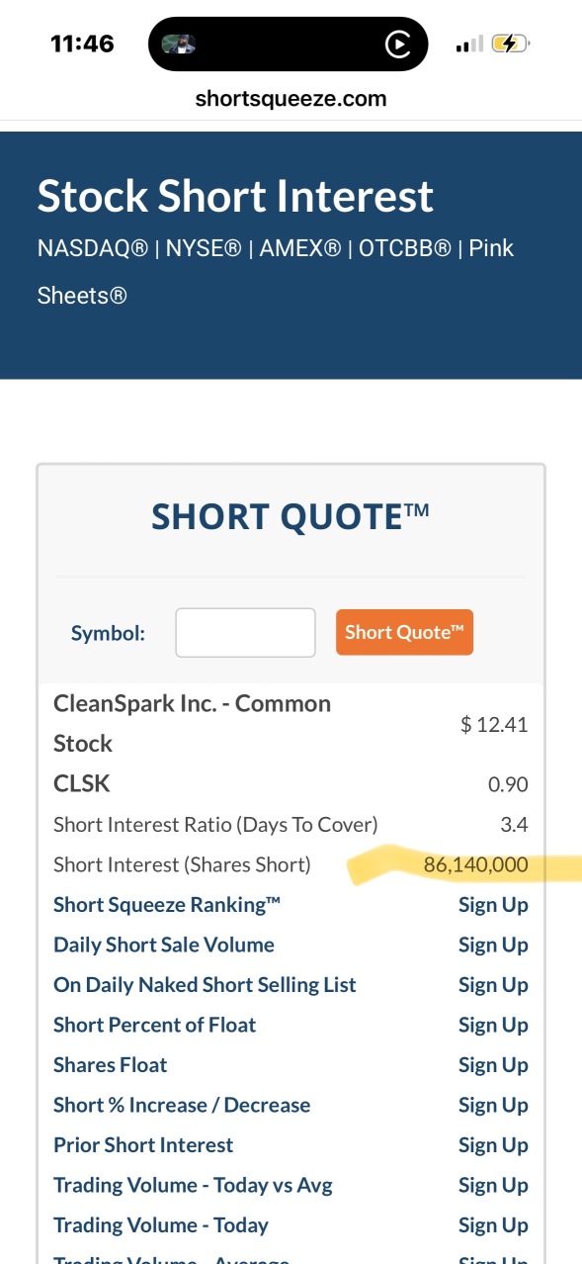Image resolution: width=582 pixels, height=1264 pixels.
Task: Click the orange Short Quote button
Action: pyautogui.click(x=404, y=633)
